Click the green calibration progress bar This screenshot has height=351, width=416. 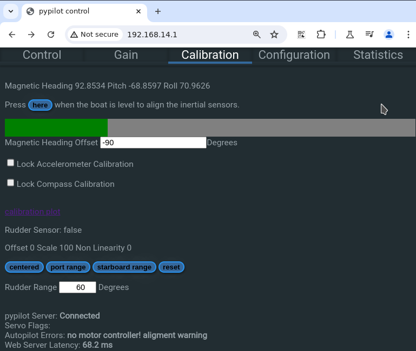tap(56, 128)
